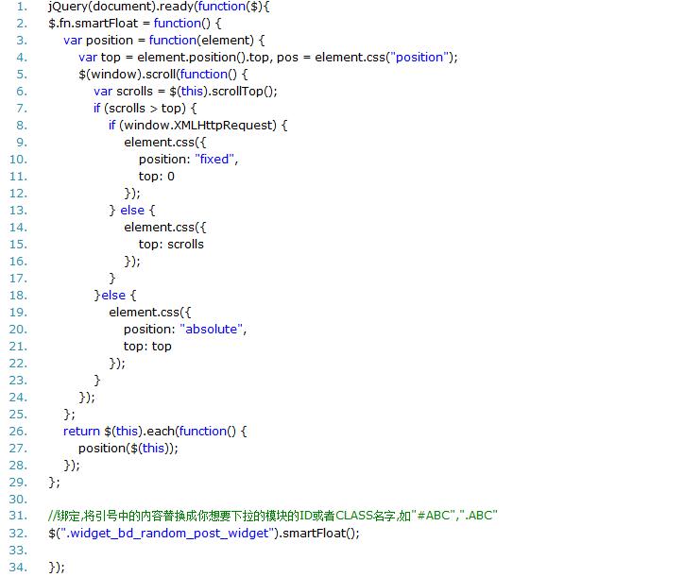The image size is (684, 577).
Task: Click the final '});' on line 34
Action: point(57,568)
